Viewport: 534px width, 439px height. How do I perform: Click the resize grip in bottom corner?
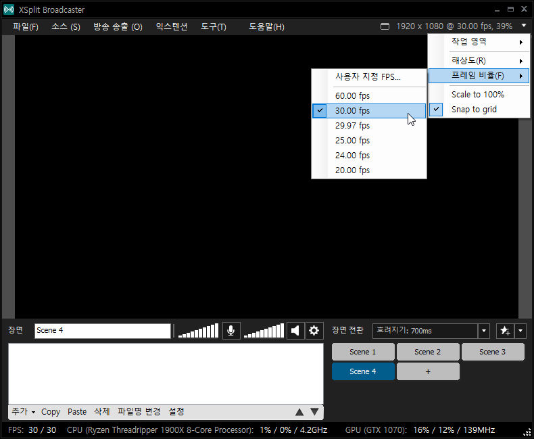[x=527, y=432]
